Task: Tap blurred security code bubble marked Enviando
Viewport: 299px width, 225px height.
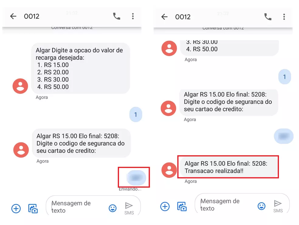Action: click(136, 178)
